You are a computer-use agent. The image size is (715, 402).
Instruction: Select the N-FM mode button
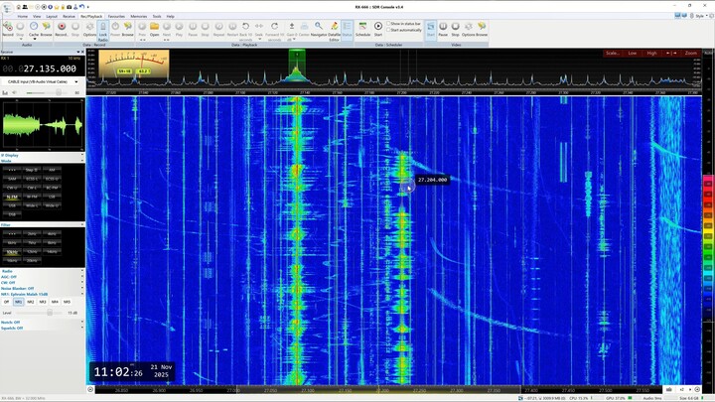click(12, 197)
